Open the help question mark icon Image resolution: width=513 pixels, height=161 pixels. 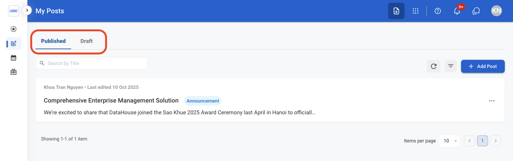point(438,11)
